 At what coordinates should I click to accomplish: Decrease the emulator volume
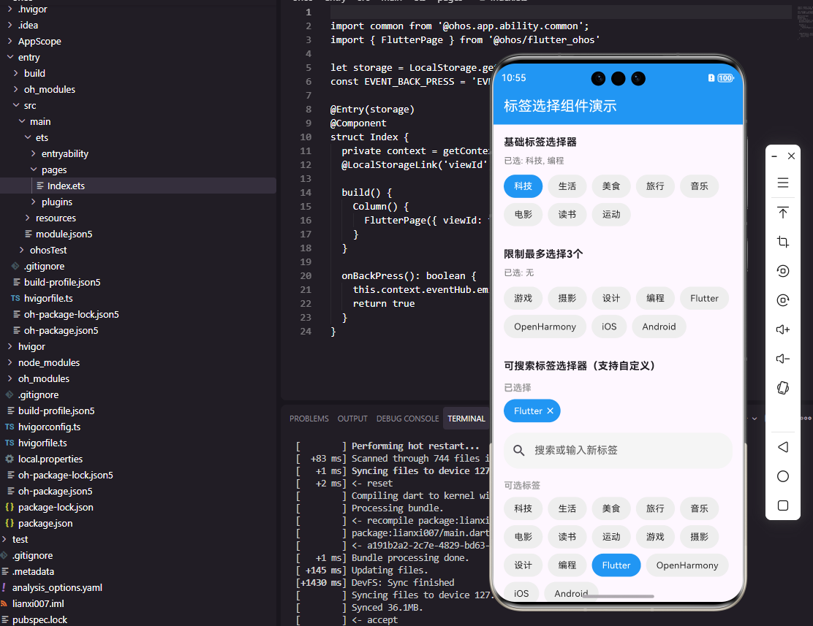pos(782,359)
